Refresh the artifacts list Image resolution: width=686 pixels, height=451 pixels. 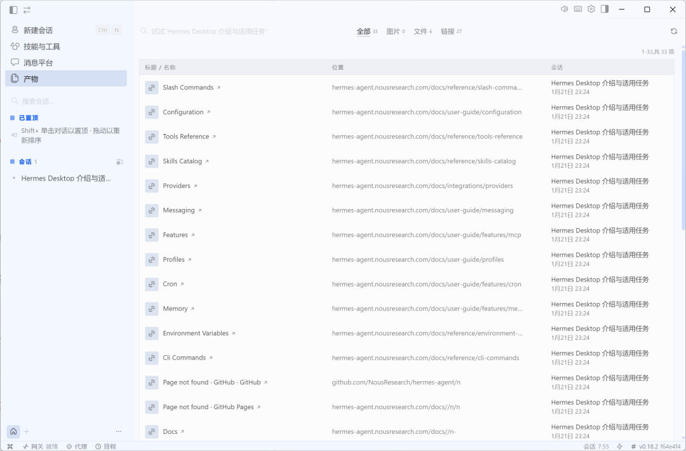[x=674, y=31]
